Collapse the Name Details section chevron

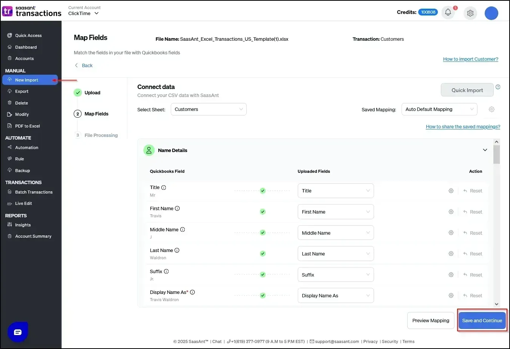(485, 150)
